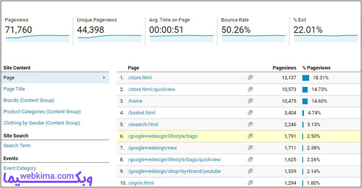
Task: Select Search Term under Site Search
Action: click(17, 146)
